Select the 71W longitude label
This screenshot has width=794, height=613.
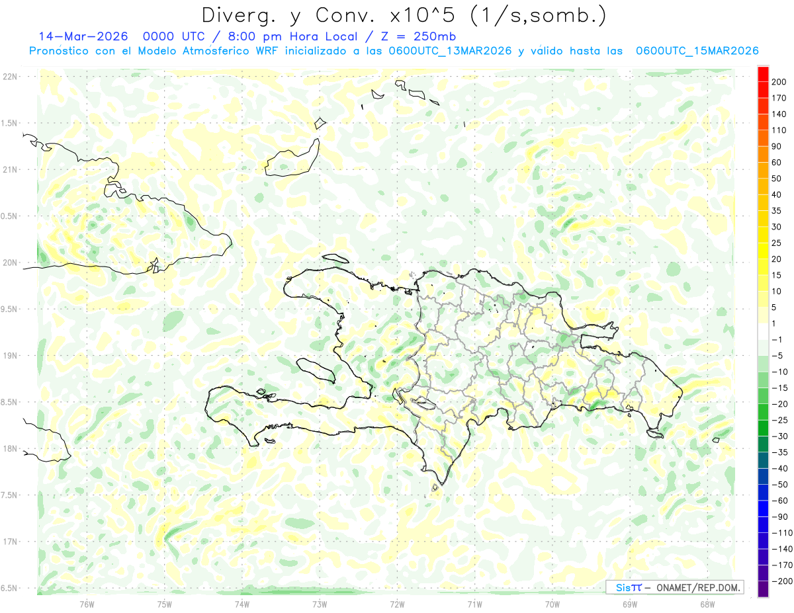(x=474, y=603)
